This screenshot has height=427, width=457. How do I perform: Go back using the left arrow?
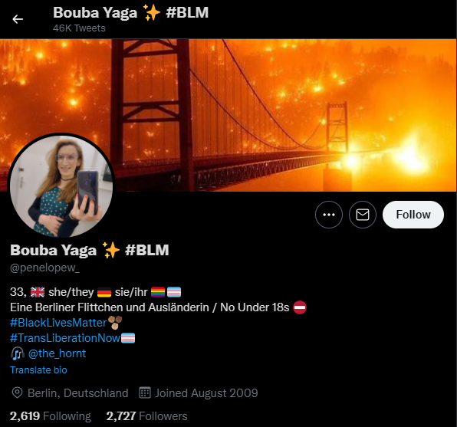pyautogui.click(x=18, y=19)
